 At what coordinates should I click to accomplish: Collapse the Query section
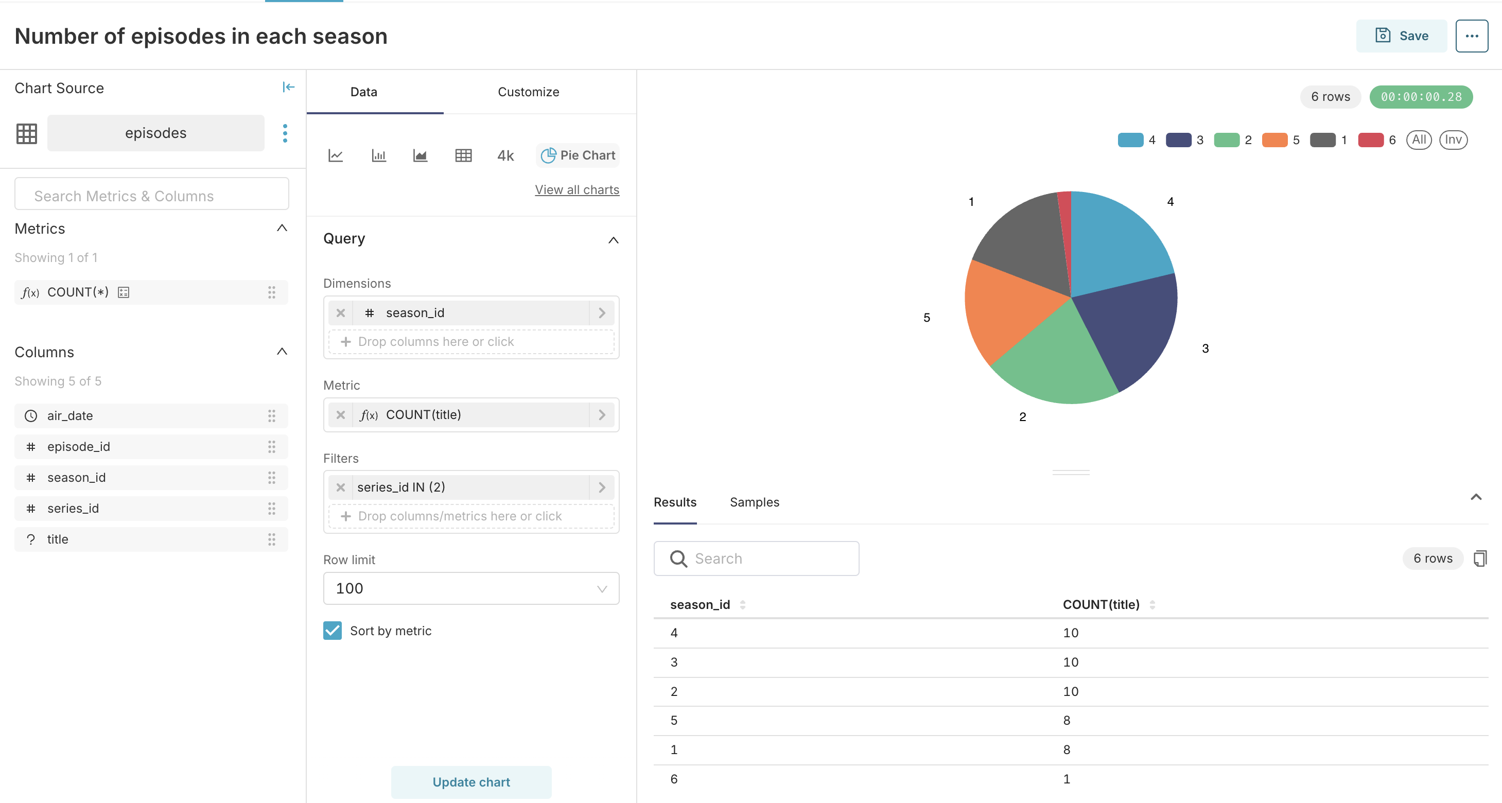613,240
